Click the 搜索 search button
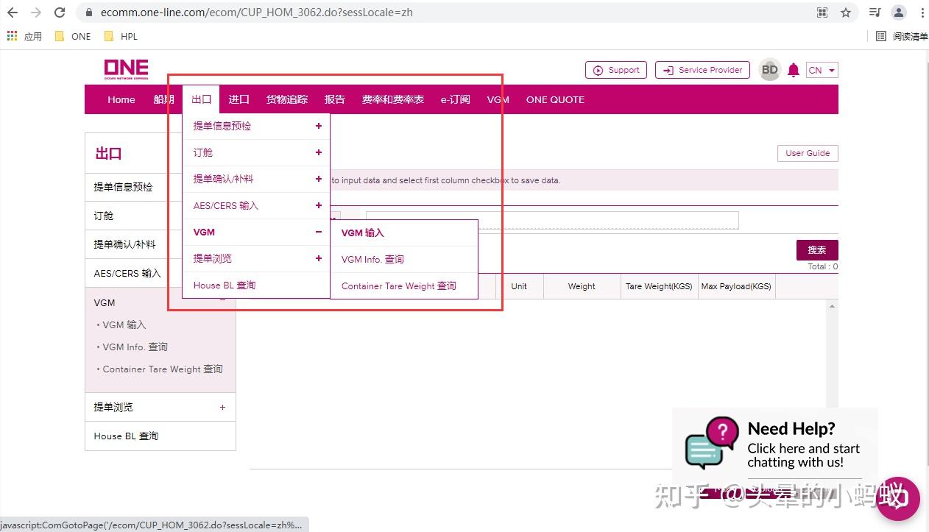Image resolution: width=929 pixels, height=532 pixels. point(817,250)
